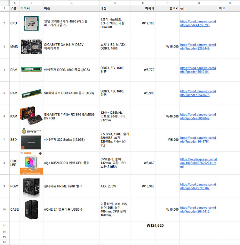The image size is (240, 245).
Task: Click the GIGABYTE motherboard image
Action: point(31,47)
